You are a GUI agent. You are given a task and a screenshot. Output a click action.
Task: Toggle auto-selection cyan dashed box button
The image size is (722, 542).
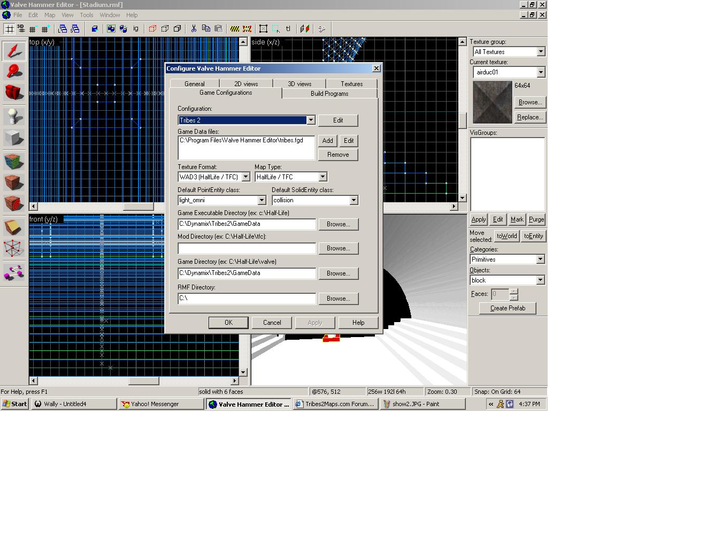point(276,29)
